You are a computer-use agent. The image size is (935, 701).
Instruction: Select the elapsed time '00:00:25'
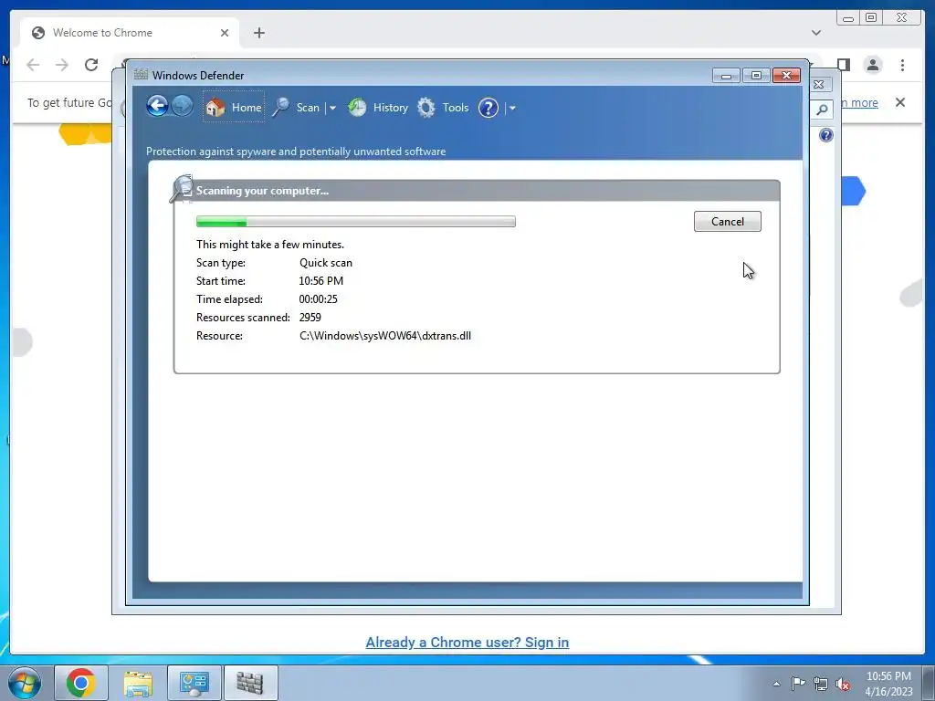(318, 299)
